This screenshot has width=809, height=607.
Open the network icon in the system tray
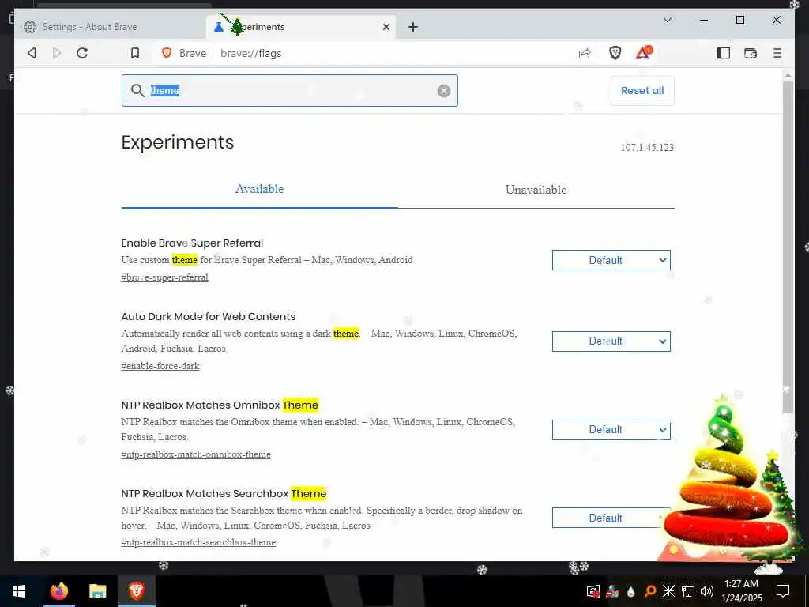coord(688,591)
